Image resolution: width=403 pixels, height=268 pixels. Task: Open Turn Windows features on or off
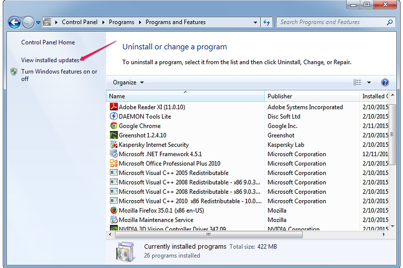coord(59,75)
